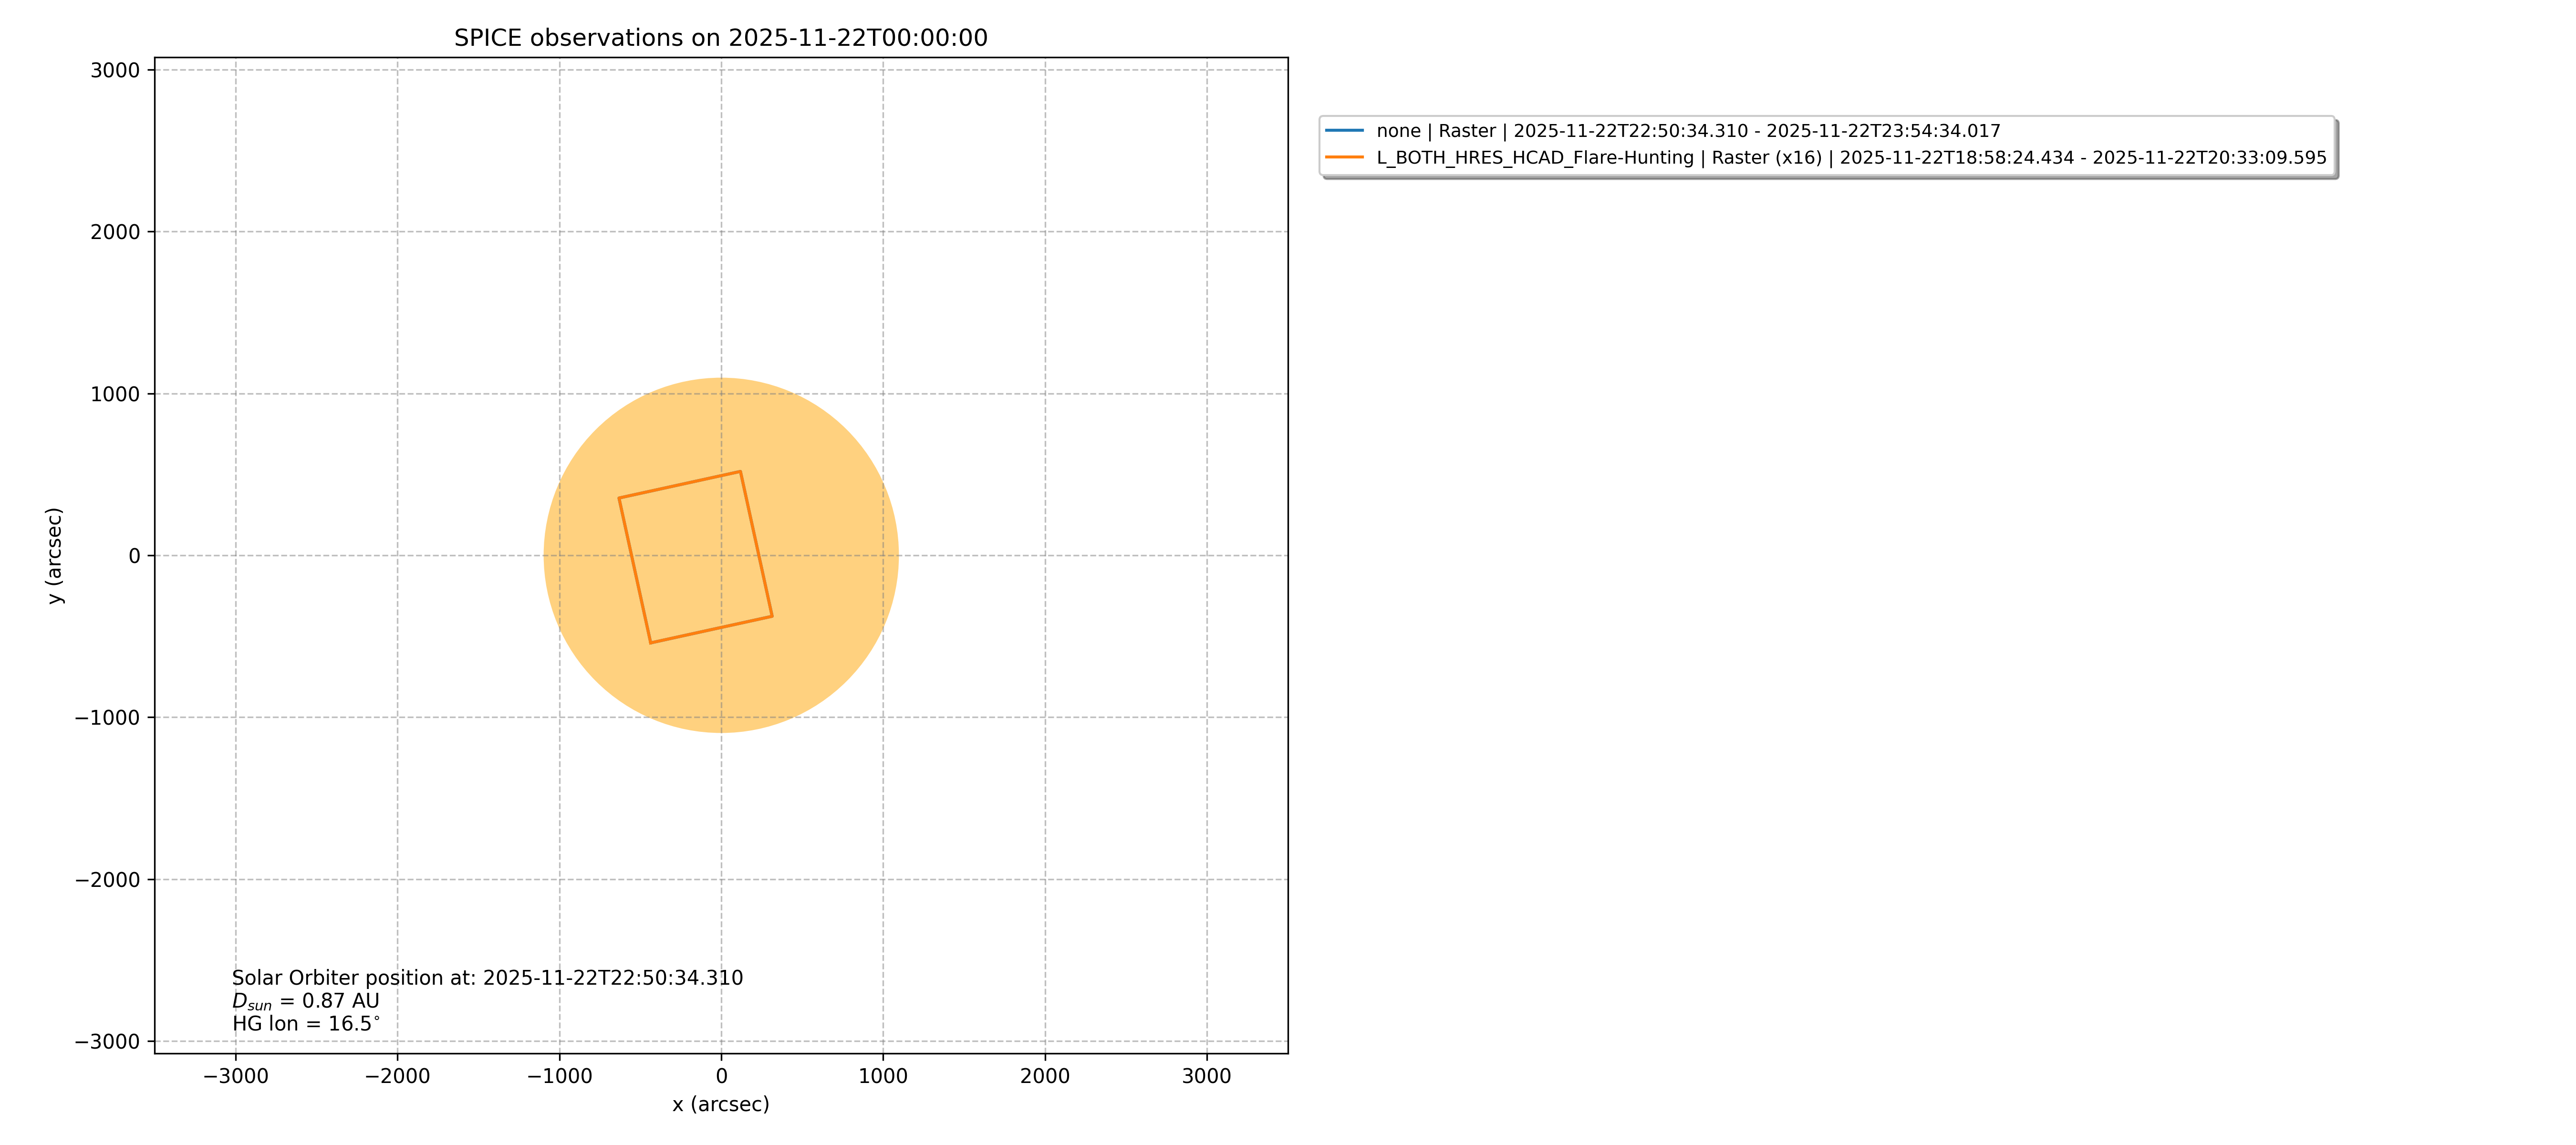The width and height of the screenshot is (2576, 1145).
Task: Click the plot title 'SPICE observations on 2025-11-22'
Action: click(720, 38)
